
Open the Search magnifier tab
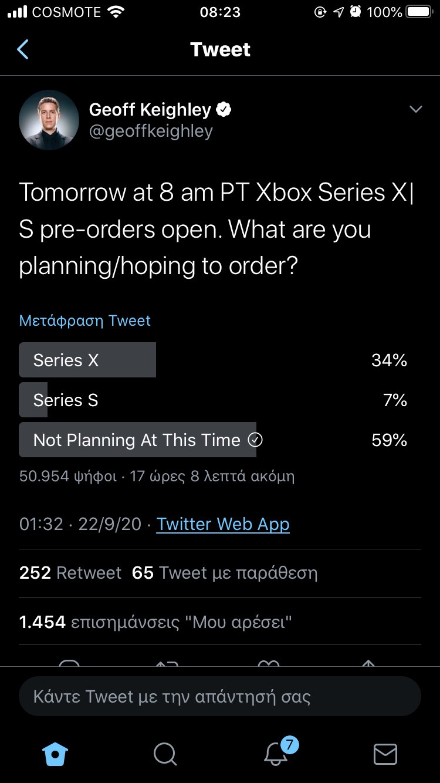(x=165, y=754)
